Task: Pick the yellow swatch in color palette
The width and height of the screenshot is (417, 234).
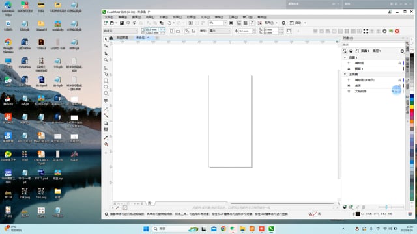Action: tap(412, 107)
